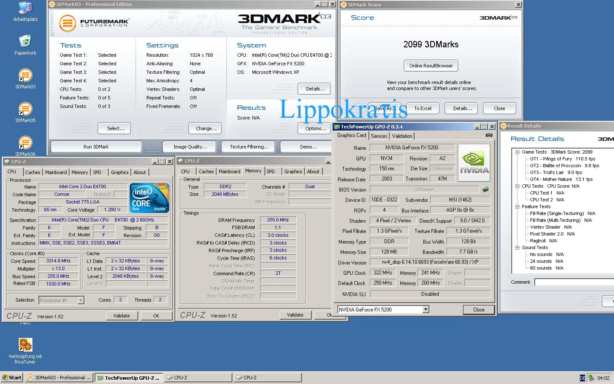The width and height of the screenshot is (614, 384).
Task: Collapse the Game Tests tree node
Action: pos(517,152)
